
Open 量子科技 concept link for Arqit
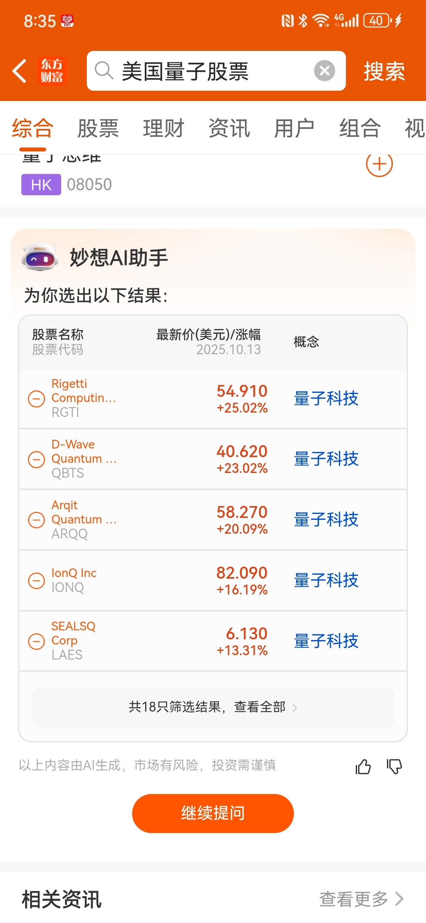tap(326, 519)
